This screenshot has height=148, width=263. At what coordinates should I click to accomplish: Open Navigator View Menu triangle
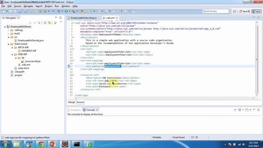click(61, 22)
